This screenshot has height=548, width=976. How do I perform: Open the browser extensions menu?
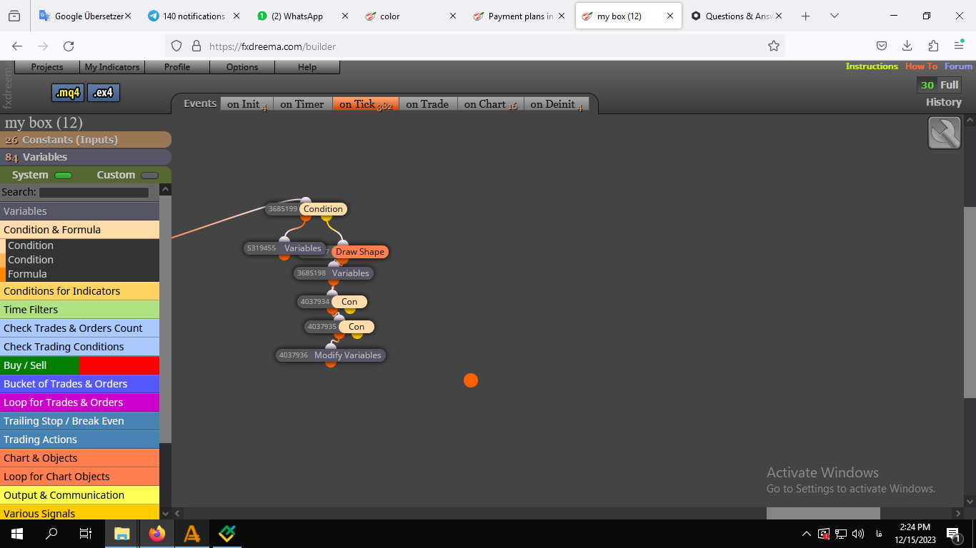point(933,46)
